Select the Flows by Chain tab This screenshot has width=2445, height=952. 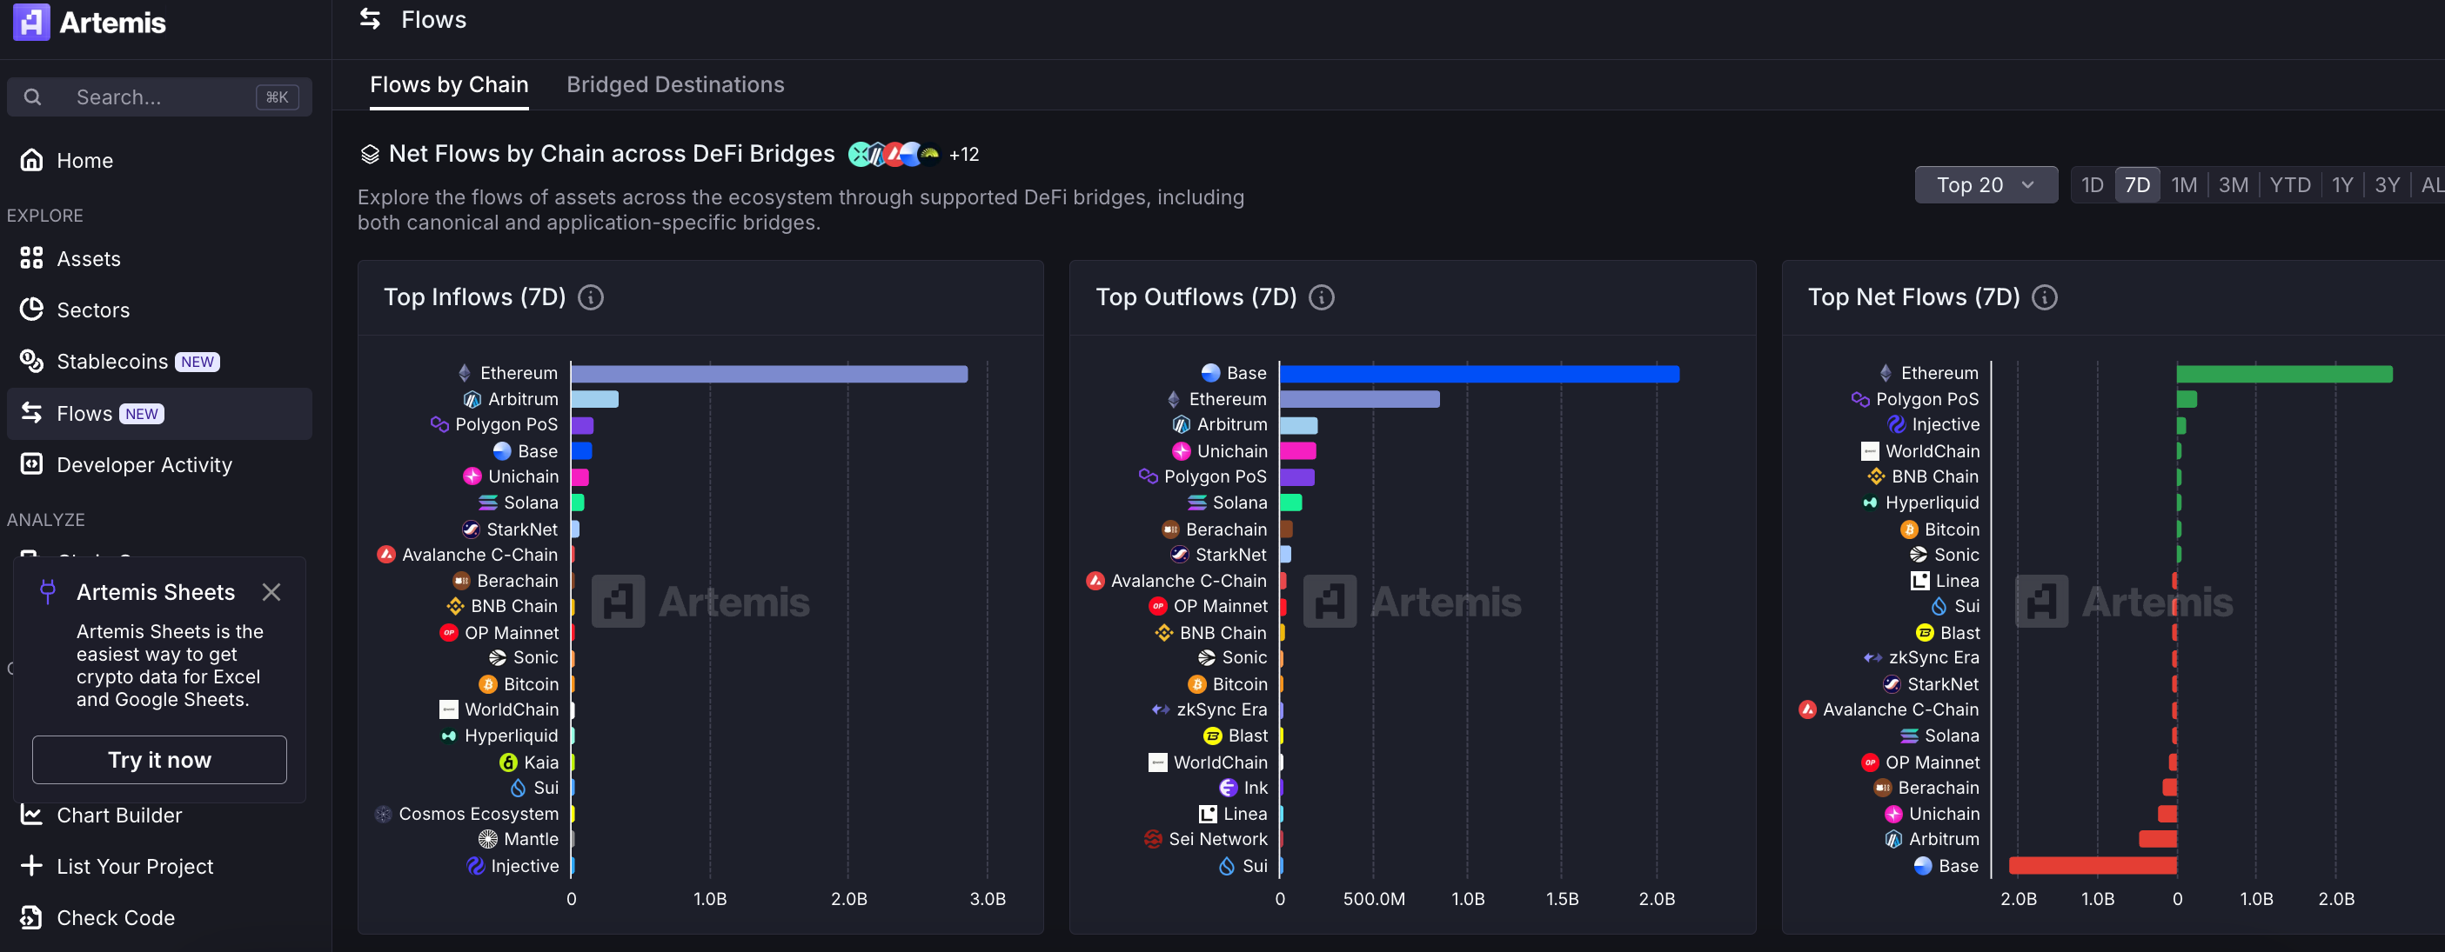coord(449,84)
